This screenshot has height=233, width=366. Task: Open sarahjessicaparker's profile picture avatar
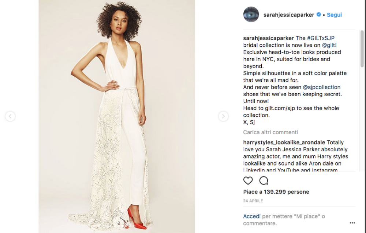point(251,15)
